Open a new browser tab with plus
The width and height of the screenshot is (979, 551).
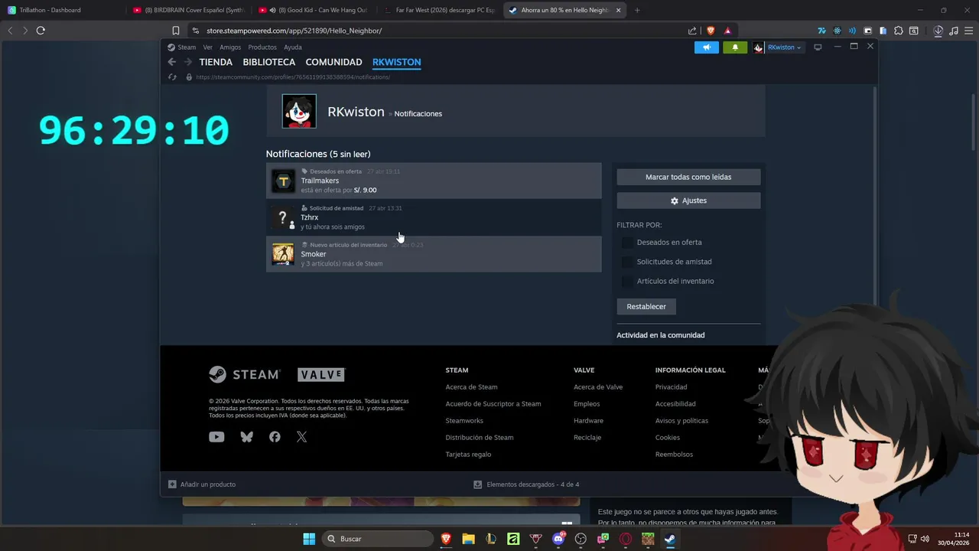[637, 10]
